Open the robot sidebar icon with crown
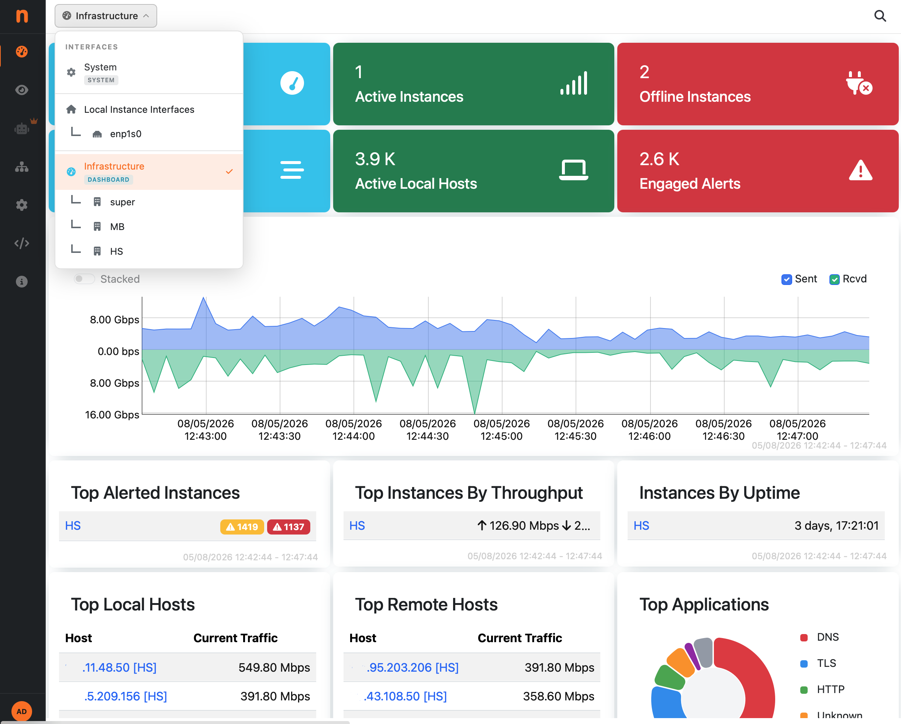 pyautogui.click(x=22, y=128)
